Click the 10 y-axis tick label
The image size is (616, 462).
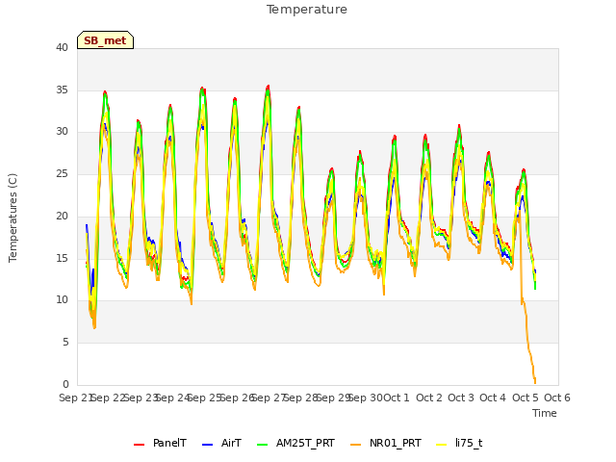tap(62, 299)
